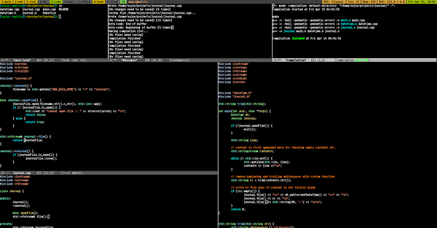
Task: Click the CB layout indicator in top bar
Action: pyautogui.click(x=123, y=2)
